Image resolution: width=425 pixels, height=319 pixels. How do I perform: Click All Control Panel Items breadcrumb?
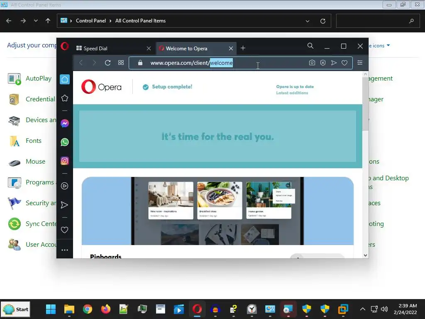tap(140, 21)
